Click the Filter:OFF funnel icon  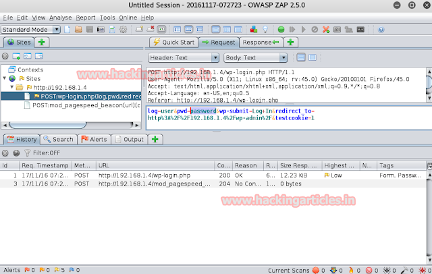[x=27, y=153]
